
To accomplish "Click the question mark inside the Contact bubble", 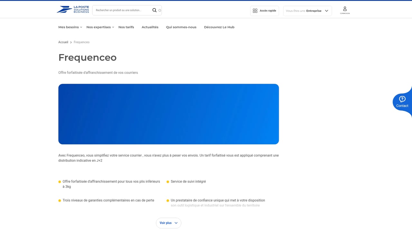I will coord(402,99).
